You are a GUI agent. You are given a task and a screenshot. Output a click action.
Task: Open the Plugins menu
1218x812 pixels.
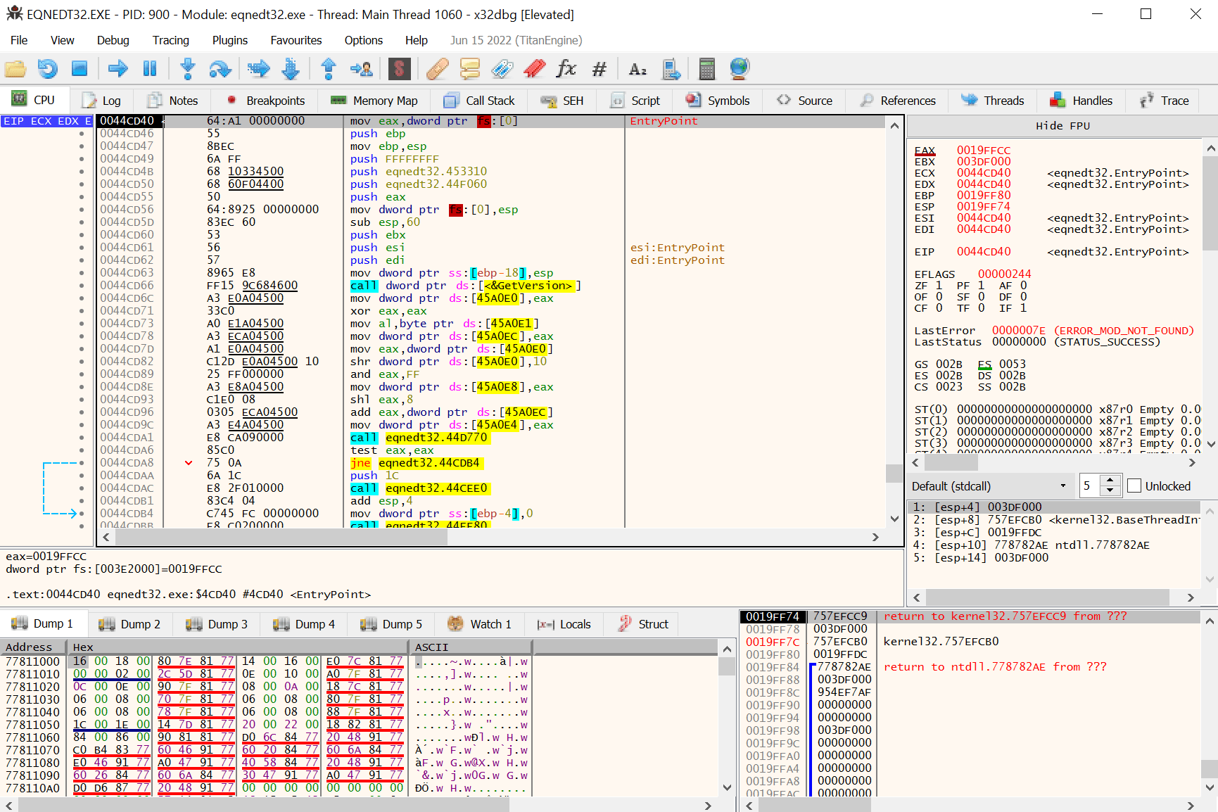[x=230, y=40]
